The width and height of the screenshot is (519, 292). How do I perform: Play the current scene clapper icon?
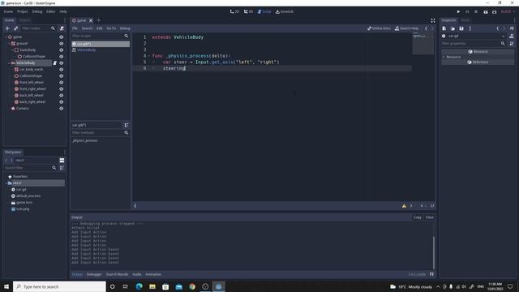(x=485, y=11)
